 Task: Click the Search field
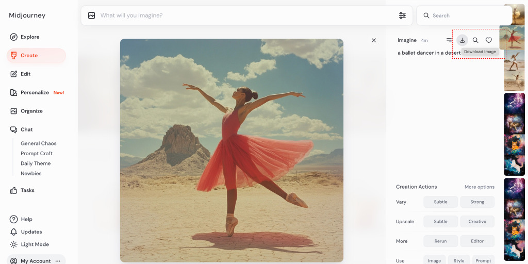pyautogui.click(x=464, y=15)
